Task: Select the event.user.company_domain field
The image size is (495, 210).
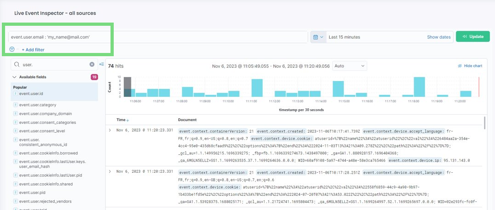Action: 45,114
